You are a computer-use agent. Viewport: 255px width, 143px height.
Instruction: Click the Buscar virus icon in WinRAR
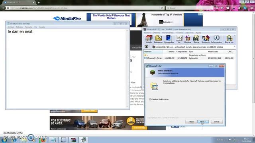[229, 39]
